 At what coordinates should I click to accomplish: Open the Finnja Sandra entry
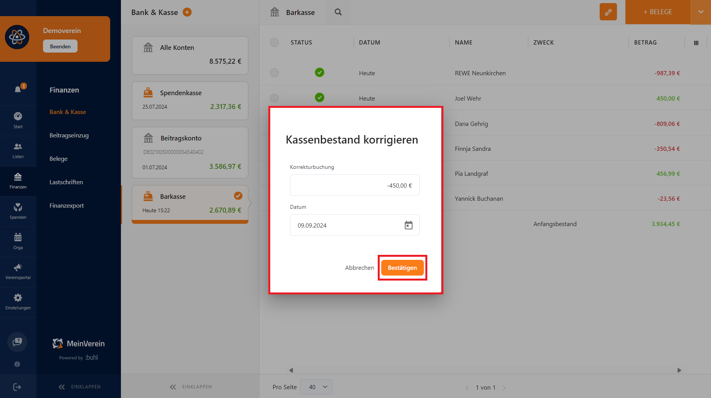473,149
